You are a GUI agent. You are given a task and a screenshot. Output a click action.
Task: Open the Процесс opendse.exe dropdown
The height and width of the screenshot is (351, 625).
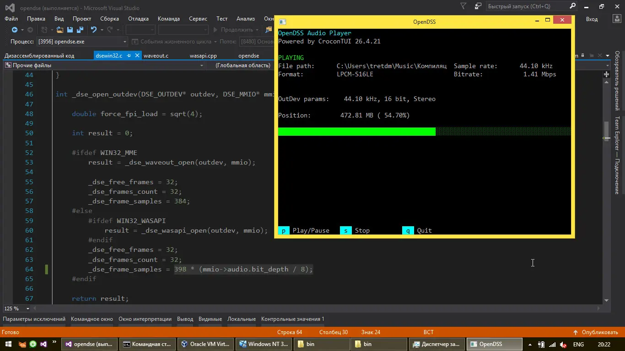click(x=82, y=42)
